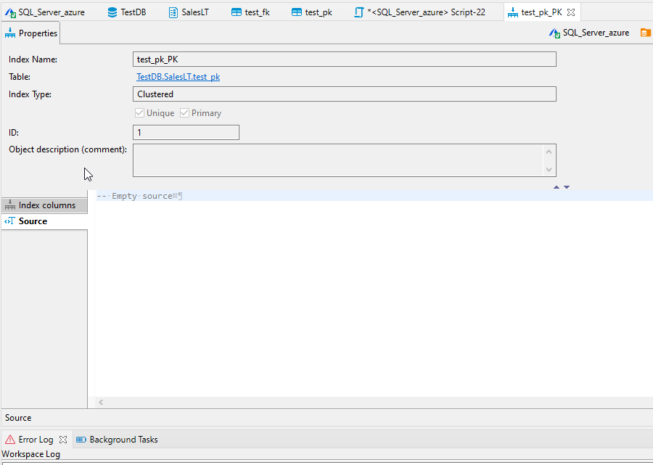Switch to the Properties tab

pyautogui.click(x=30, y=33)
